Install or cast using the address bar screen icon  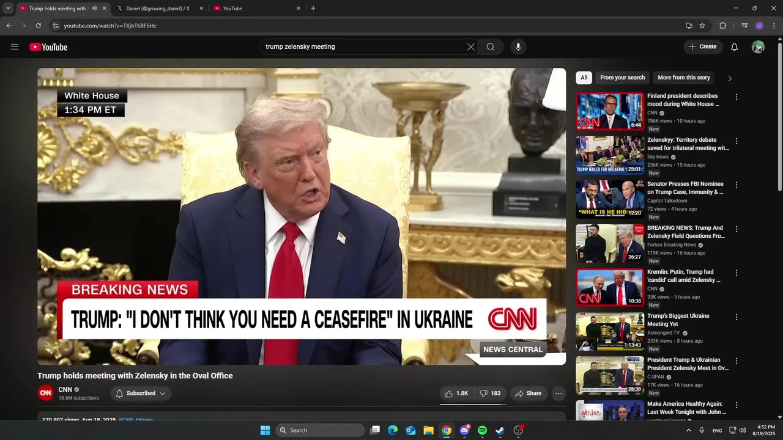pyautogui.click(x=689, y=26)
